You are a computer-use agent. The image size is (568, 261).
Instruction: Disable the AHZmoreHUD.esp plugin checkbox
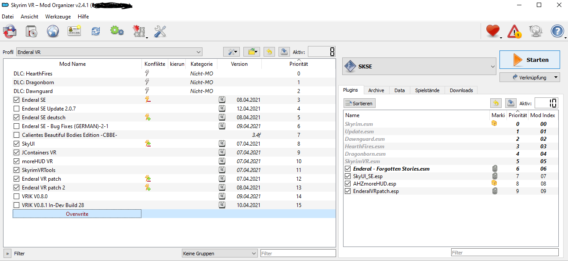point(348,184)
